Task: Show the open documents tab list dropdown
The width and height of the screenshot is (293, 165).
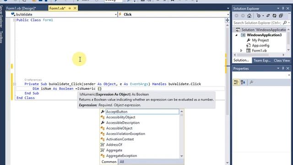Action: point(228,8)
